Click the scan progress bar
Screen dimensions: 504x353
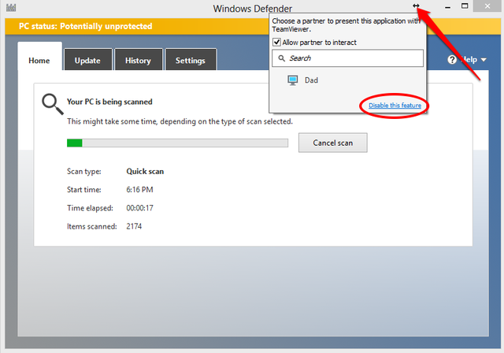[177, 143]
